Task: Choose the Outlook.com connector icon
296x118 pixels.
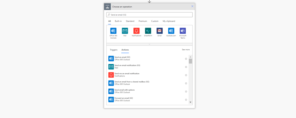Action: 171,31
